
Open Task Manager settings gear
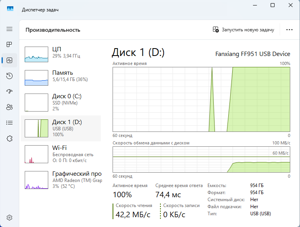click(9, 217)
